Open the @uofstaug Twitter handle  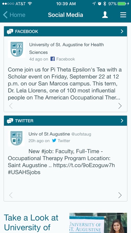pyautogui.click(x=81, y=134)
